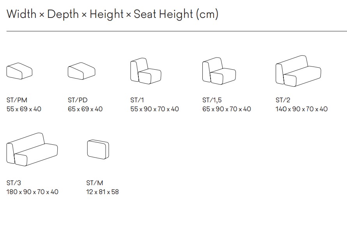Click the ST/2 two-seater sofa drawing

298,71
